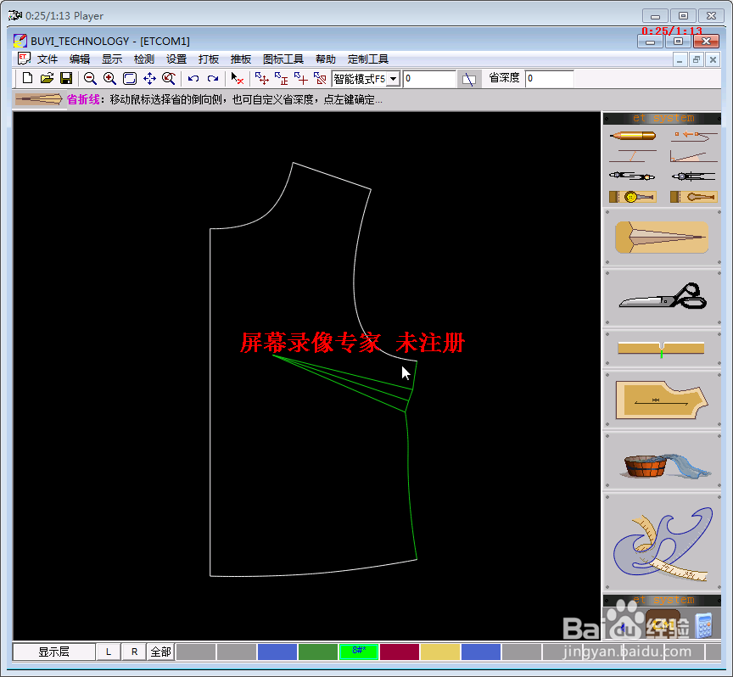The height and width of the screenshot is (677, 733).
Task: Select the angle line tool icon
Action: 694,156
